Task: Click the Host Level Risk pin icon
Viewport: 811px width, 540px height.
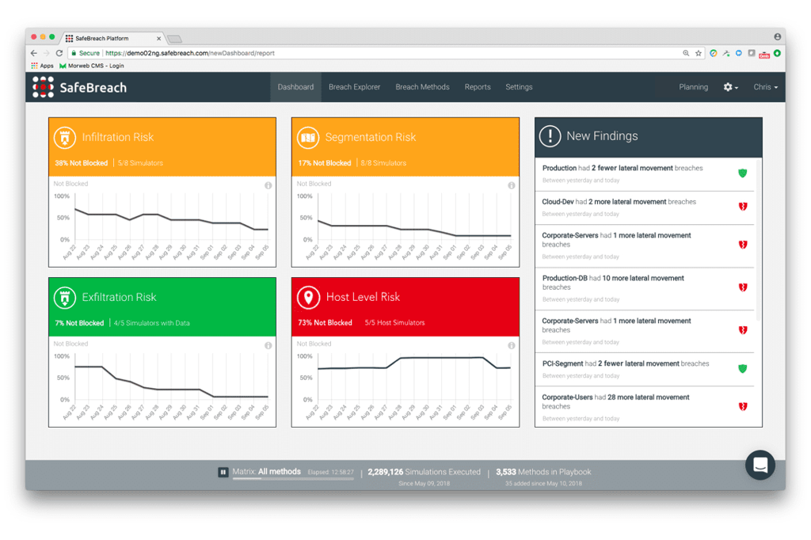Action: point(308,298)
